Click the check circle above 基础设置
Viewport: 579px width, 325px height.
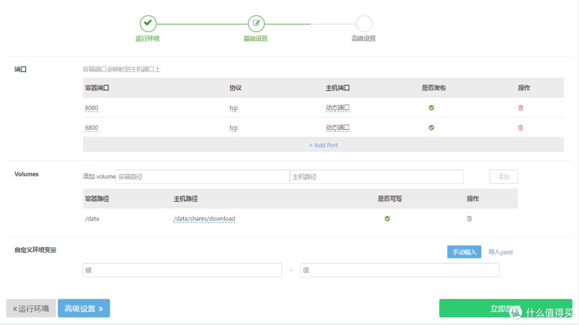point(256,24)
